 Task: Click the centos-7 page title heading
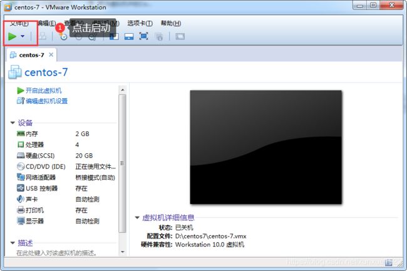point(46,72)
